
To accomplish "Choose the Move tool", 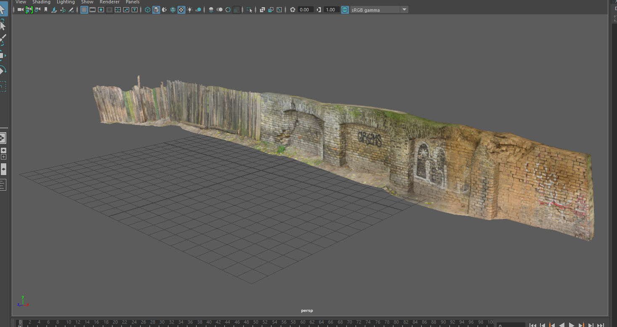I will [x=2, y=55].
